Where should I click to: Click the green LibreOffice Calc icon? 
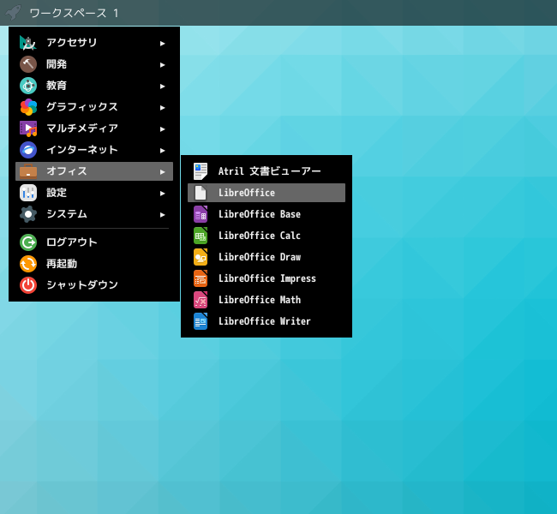point(201,236)
